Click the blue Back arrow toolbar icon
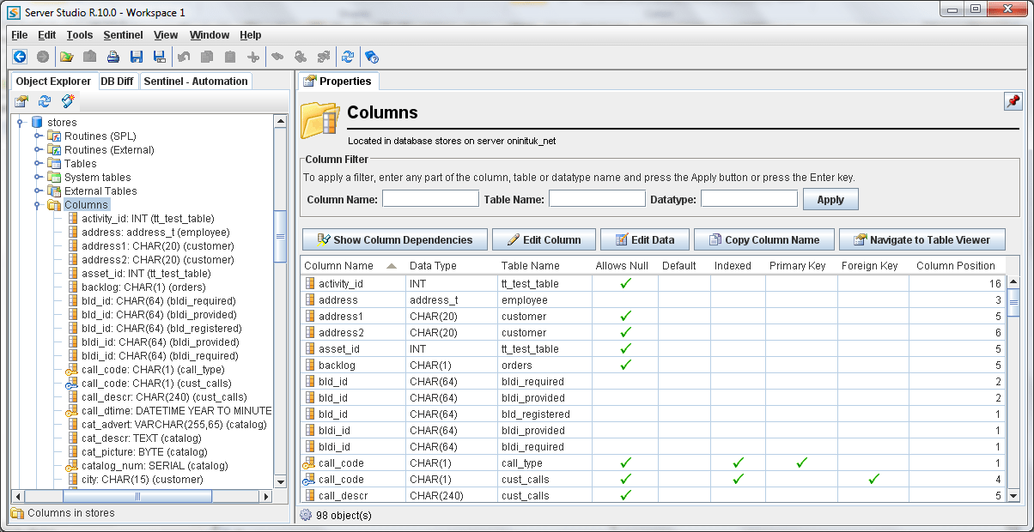 pos(20,57)
